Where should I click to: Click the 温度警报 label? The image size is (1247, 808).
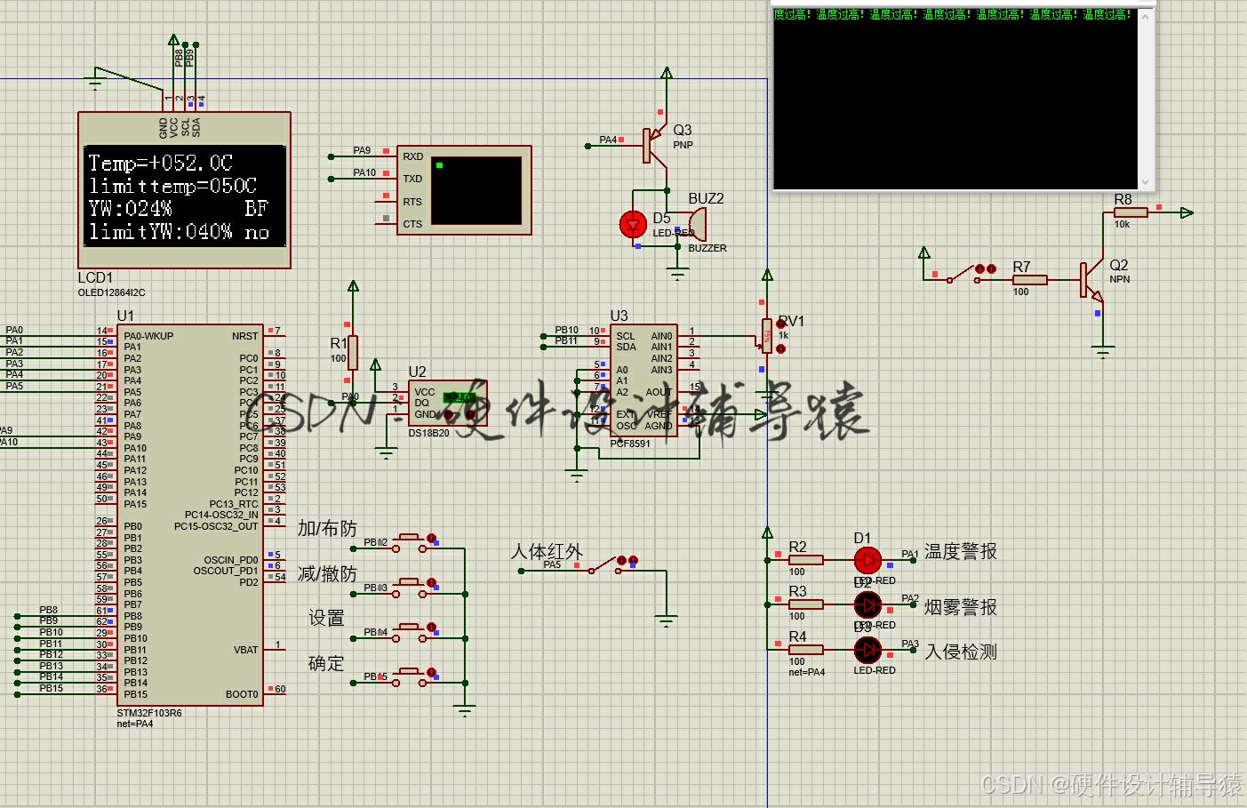(x=961, y=551)
